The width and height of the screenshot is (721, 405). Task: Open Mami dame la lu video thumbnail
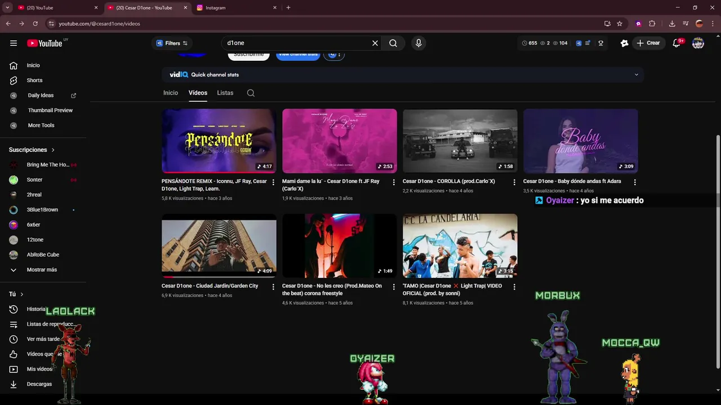340,141
